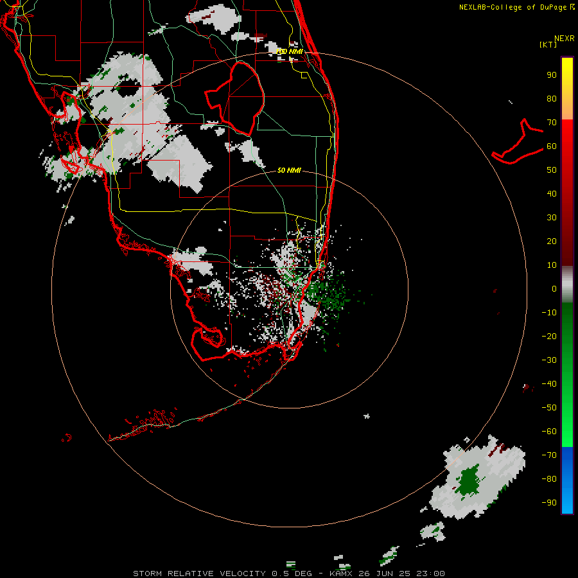The height and width of the screenshot is (578, 578).
Task: Click the dark green core of southeast storm cell
Action: [x=469, y=481]
